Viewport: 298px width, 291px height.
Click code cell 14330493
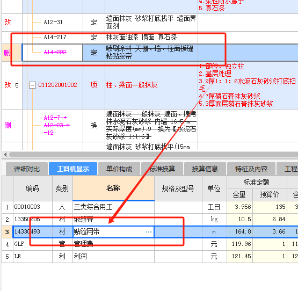pos(33,232)
